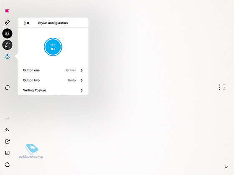Redo the last action
Image resolution: width=234 pixels, height=175 pixels.
(x=8, y=119)
